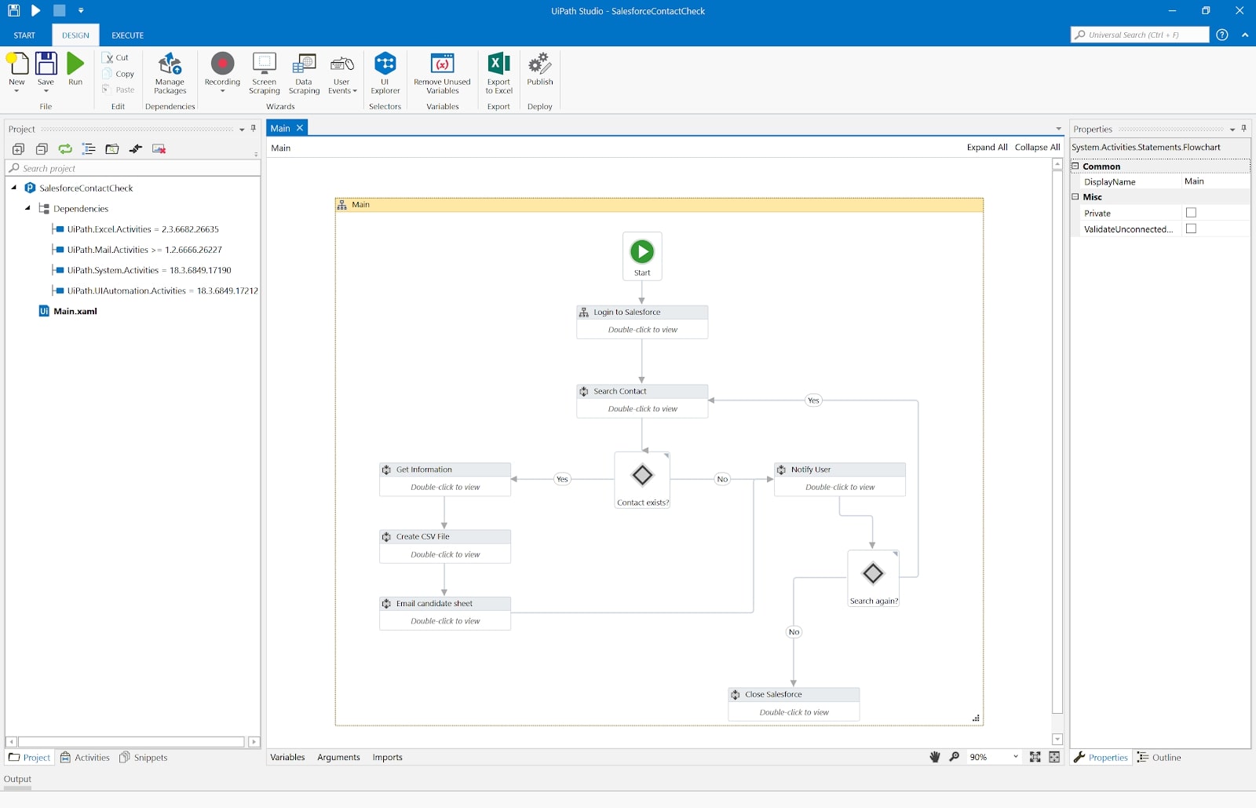Screen dimensions: 1256x808
Task: Run the workflow
Action: [x=75, y=71]
